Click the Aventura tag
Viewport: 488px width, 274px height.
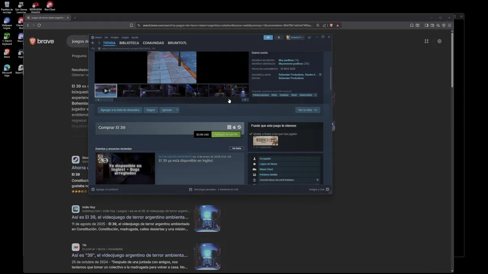tap(284, 95)
